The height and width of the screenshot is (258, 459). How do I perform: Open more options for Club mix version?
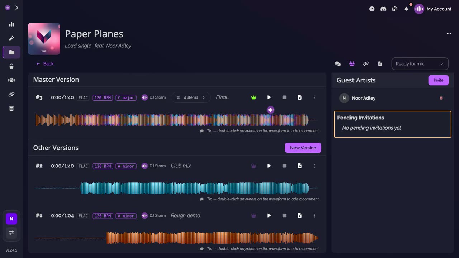(x=314, y=166)
